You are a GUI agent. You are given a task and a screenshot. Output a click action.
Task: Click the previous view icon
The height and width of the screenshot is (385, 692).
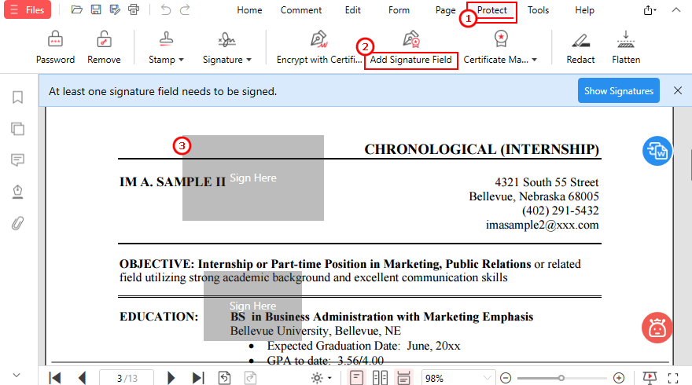(225, 378)
